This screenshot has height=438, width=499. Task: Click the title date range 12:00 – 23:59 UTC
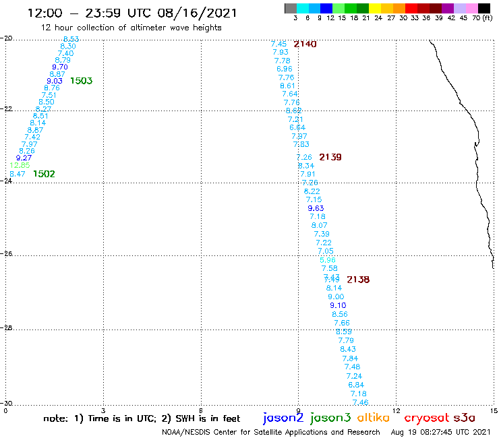tap(90, 13)
